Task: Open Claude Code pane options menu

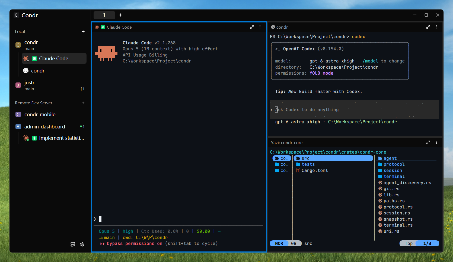Action: pos(260,27)
